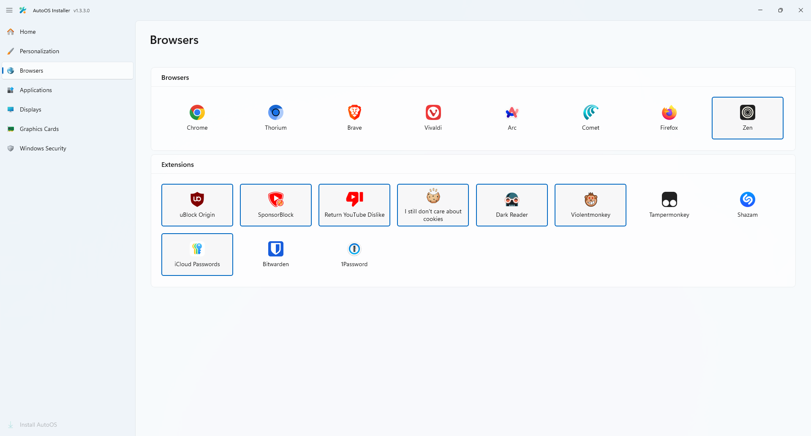Click Install AutoOS at the bottom

68,425
